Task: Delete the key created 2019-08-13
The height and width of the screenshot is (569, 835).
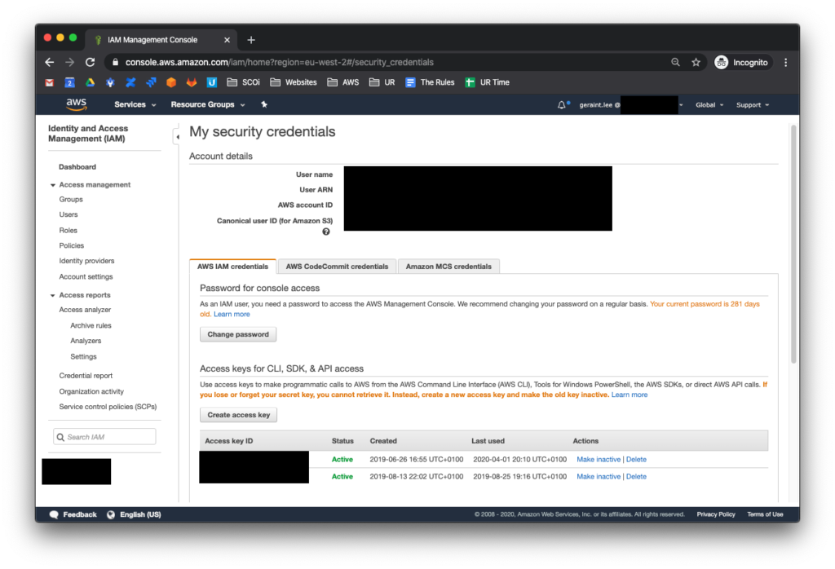Action: pyautogui.click(x=636, y=476)
